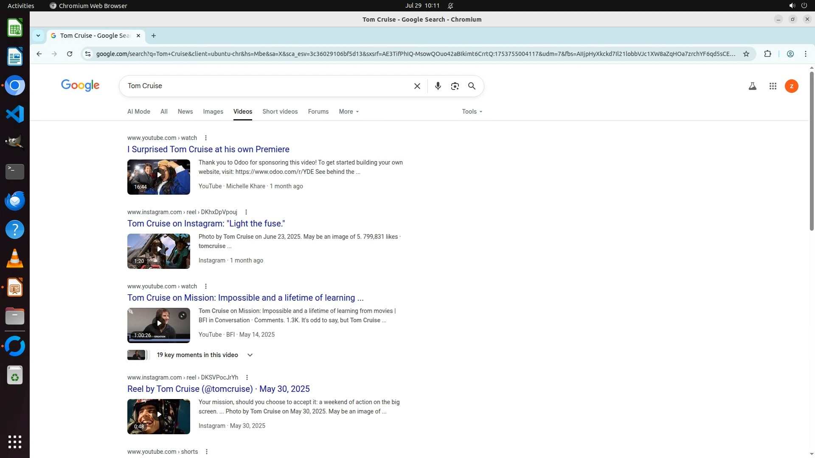
Task: Open the Tools dropdown
Action: pos(472,112)
